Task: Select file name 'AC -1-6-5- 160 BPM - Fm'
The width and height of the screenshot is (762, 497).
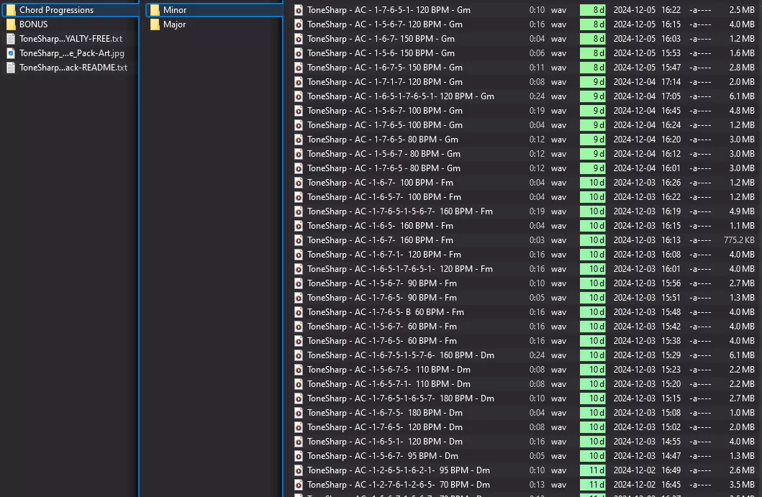Action: coord(380,226)
